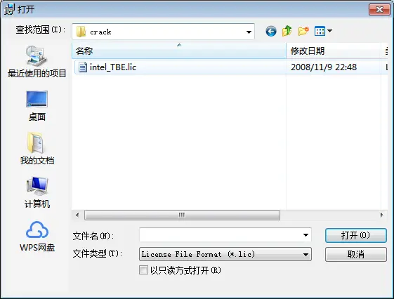Go back using the blue arrow icon
394x299 pixels.
tap(271, 32)
